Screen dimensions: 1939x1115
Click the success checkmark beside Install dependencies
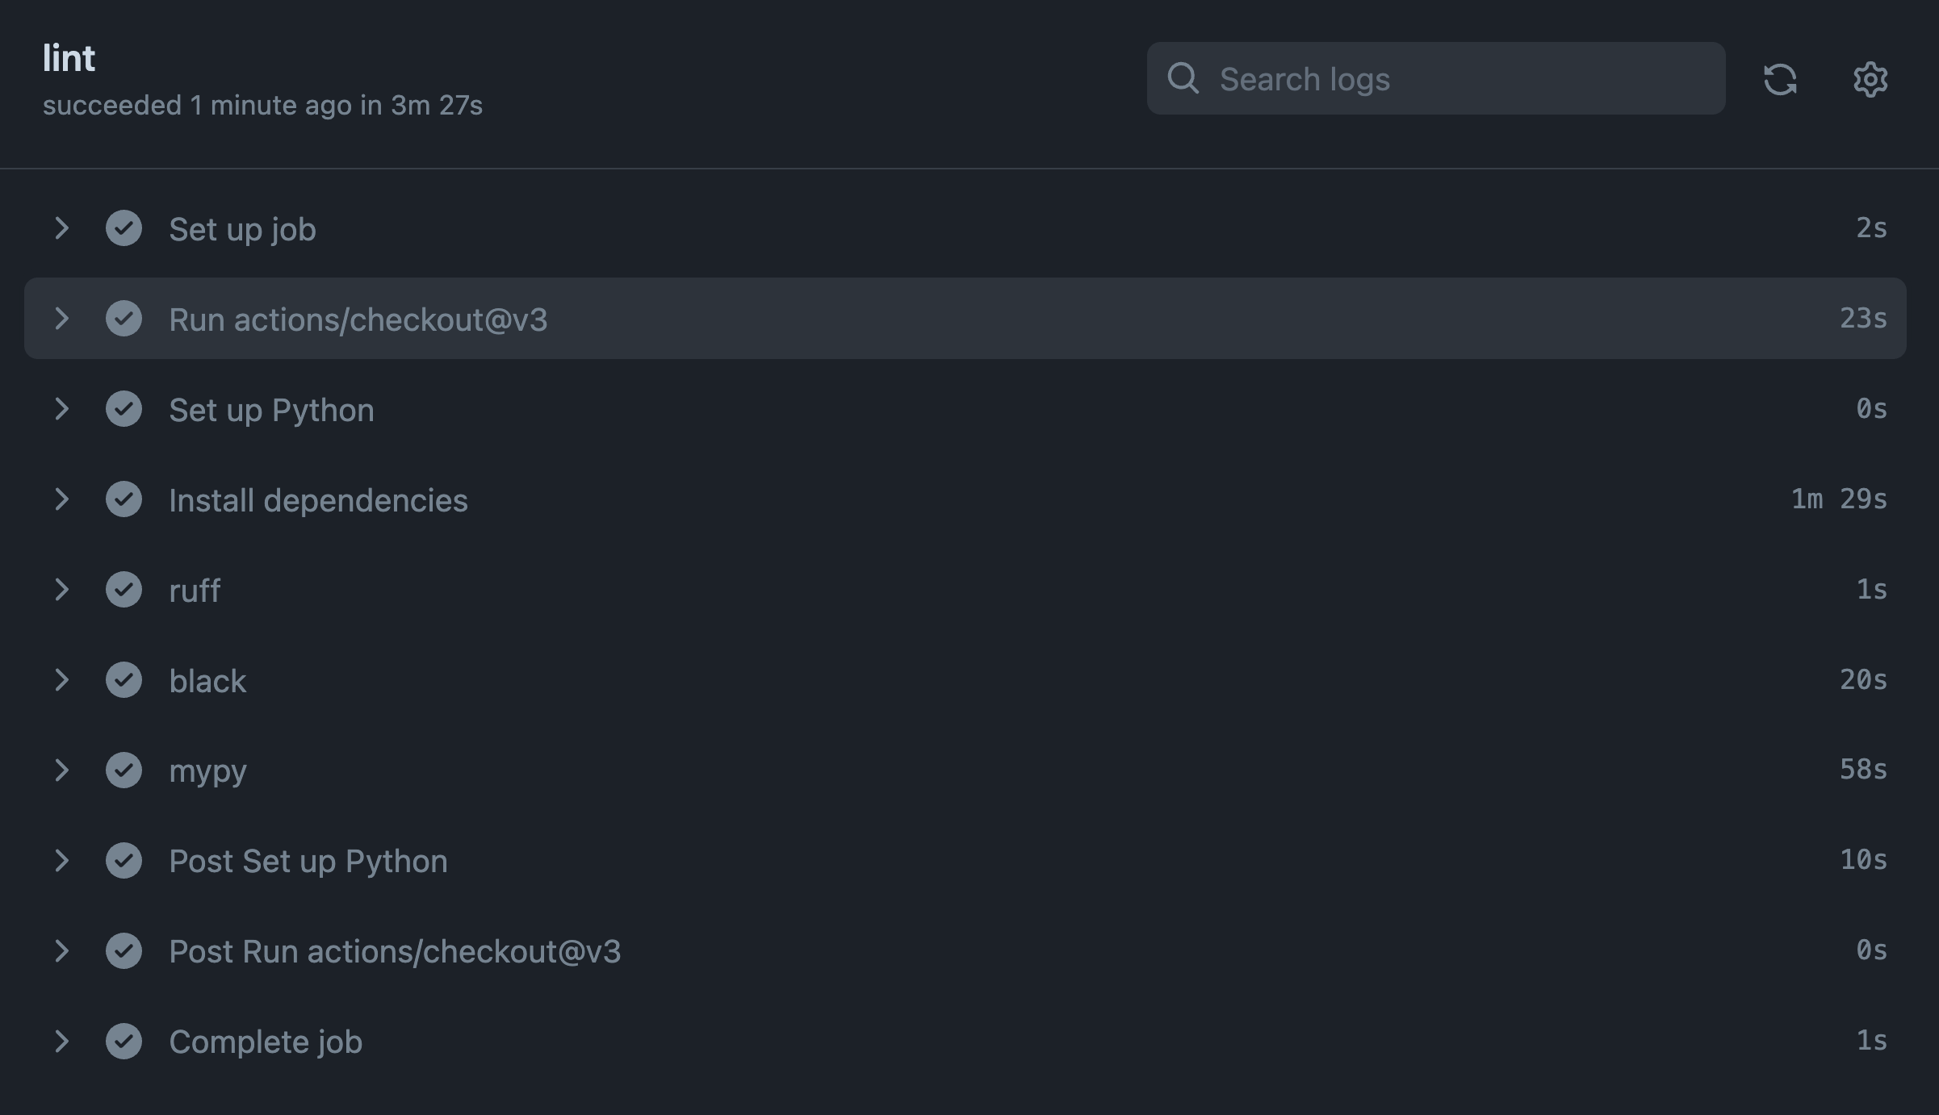pyautogui.click(x=125, y=499)
